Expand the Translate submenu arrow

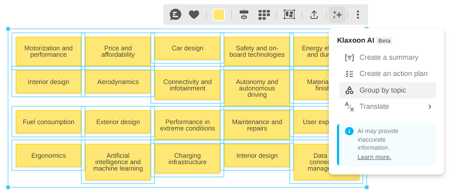pyautogui.click(x=429, y=107)
